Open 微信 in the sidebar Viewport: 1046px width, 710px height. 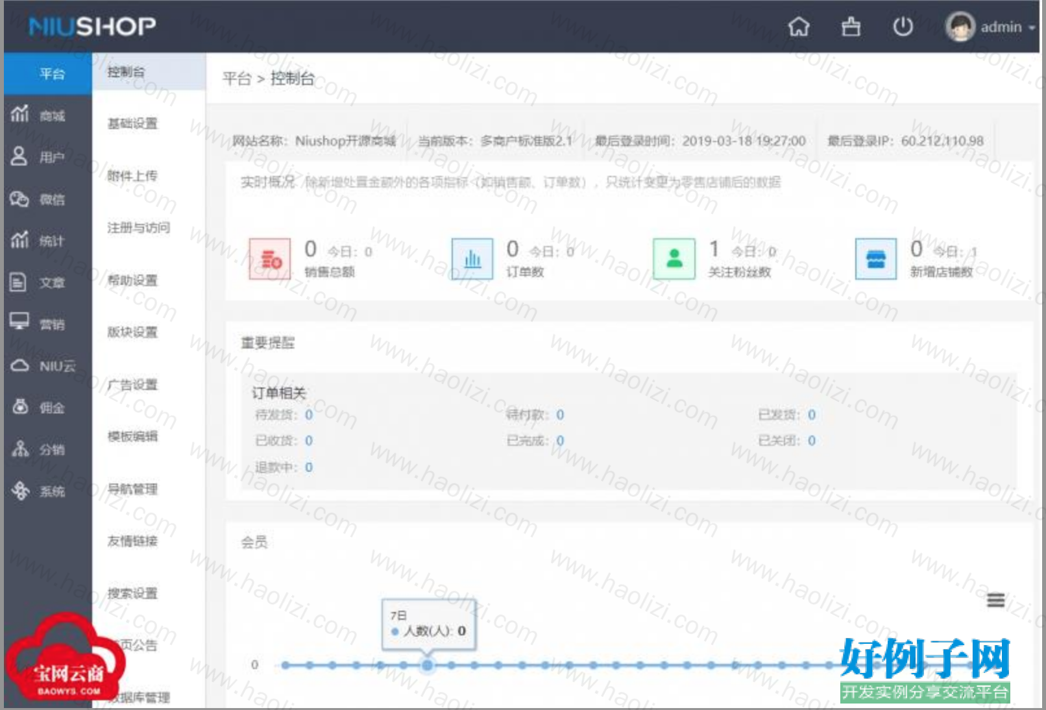(x=47, y=199)
